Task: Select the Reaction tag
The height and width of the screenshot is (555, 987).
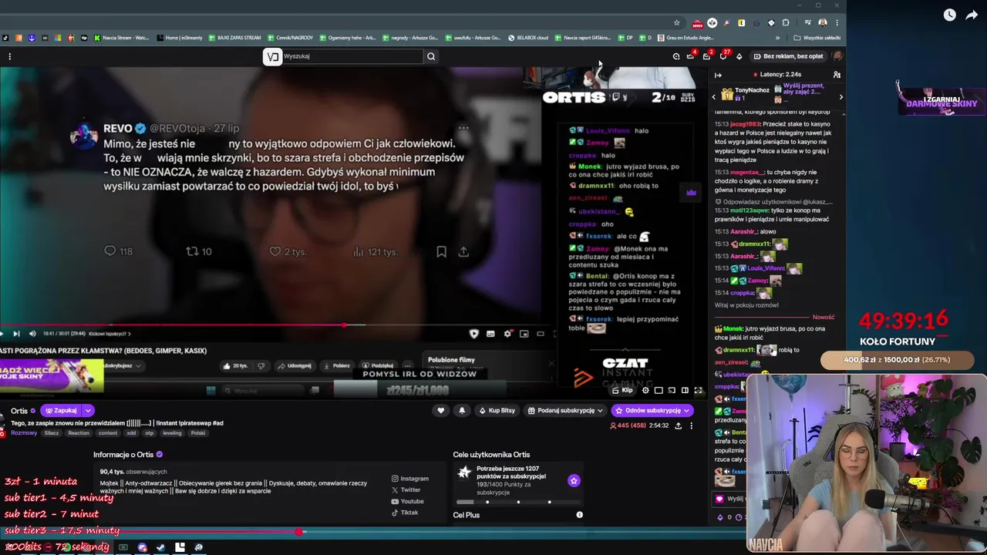Action: (x=79, y=433)
